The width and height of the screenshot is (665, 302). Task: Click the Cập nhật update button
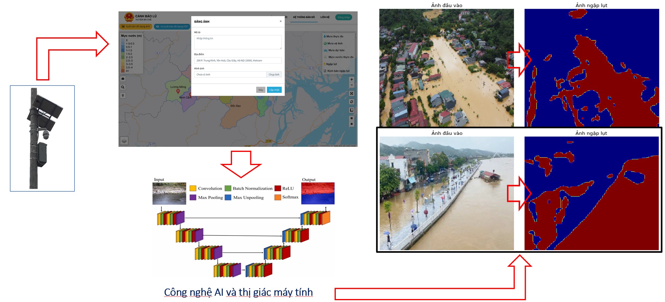[x=274, y=90]
